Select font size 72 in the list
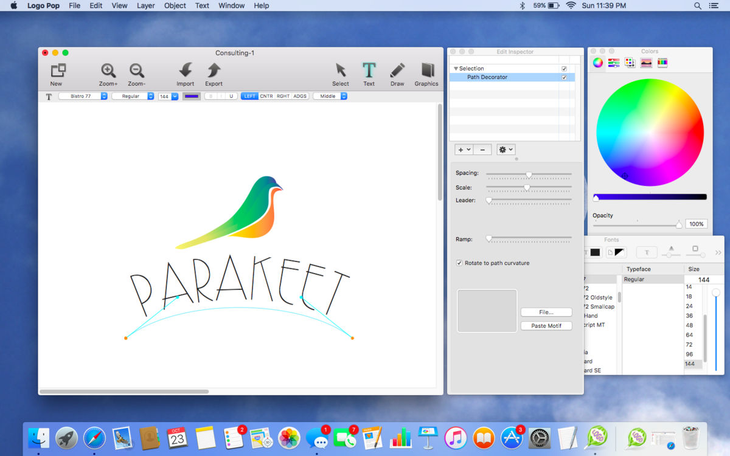The width and height of the screenshot is (730, 456). (x=689, y=345)
